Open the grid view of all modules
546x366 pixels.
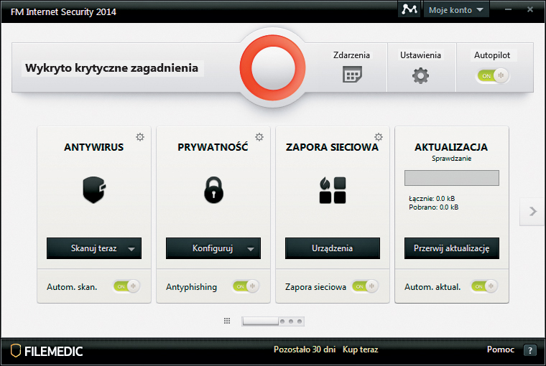(227, 321)
